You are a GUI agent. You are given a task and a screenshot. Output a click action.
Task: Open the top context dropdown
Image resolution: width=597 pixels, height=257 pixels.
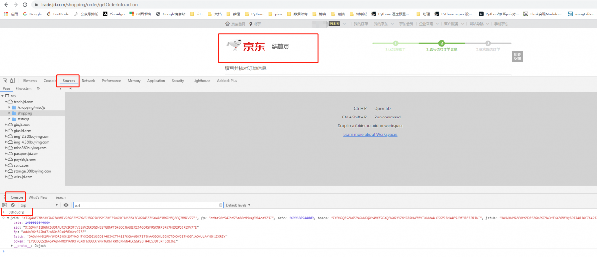tap(39, 205)
